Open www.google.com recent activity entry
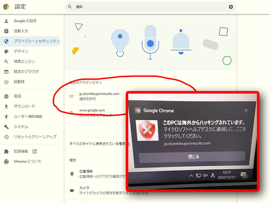This screenshot has width=270, height=203. [x=97, y=112]
